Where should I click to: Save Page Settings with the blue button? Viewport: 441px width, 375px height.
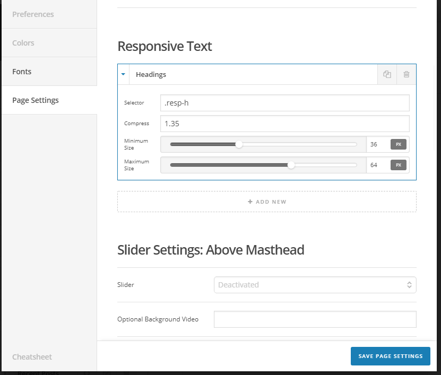(391, 356)
